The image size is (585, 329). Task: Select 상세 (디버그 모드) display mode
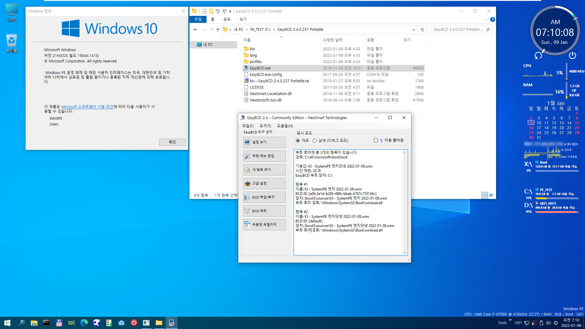click(x=330, y=140)
